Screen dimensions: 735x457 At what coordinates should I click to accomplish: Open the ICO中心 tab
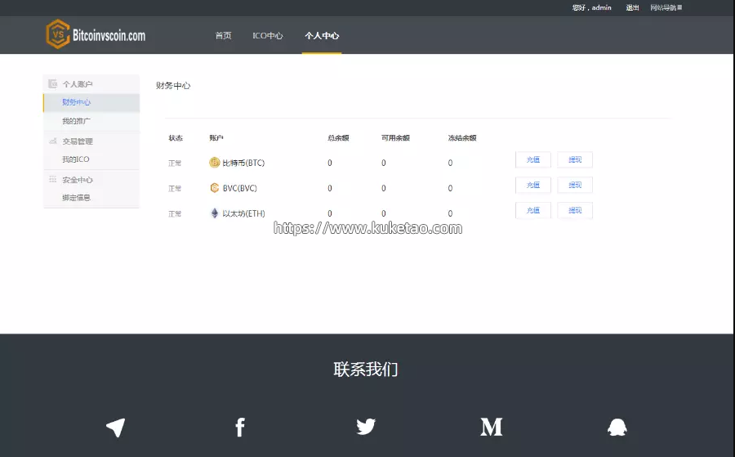coord(268,36)
